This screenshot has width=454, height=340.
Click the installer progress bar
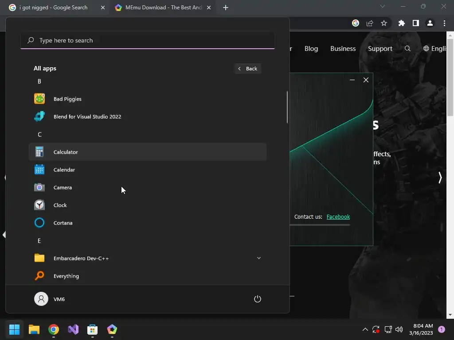coord(320,225)
